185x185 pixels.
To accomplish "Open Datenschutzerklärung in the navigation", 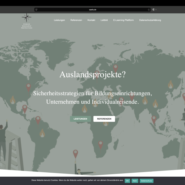I will pos(150,20).
